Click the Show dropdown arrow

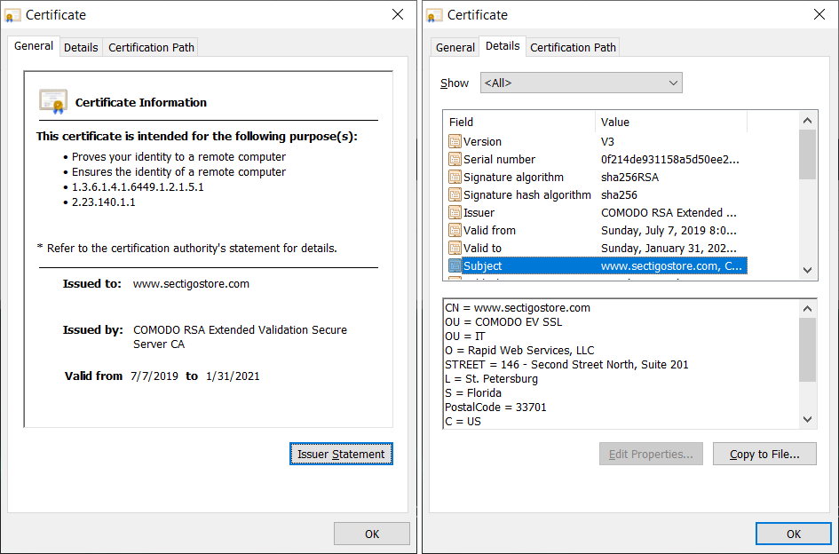pyautogui.click(x=673, y=83)
